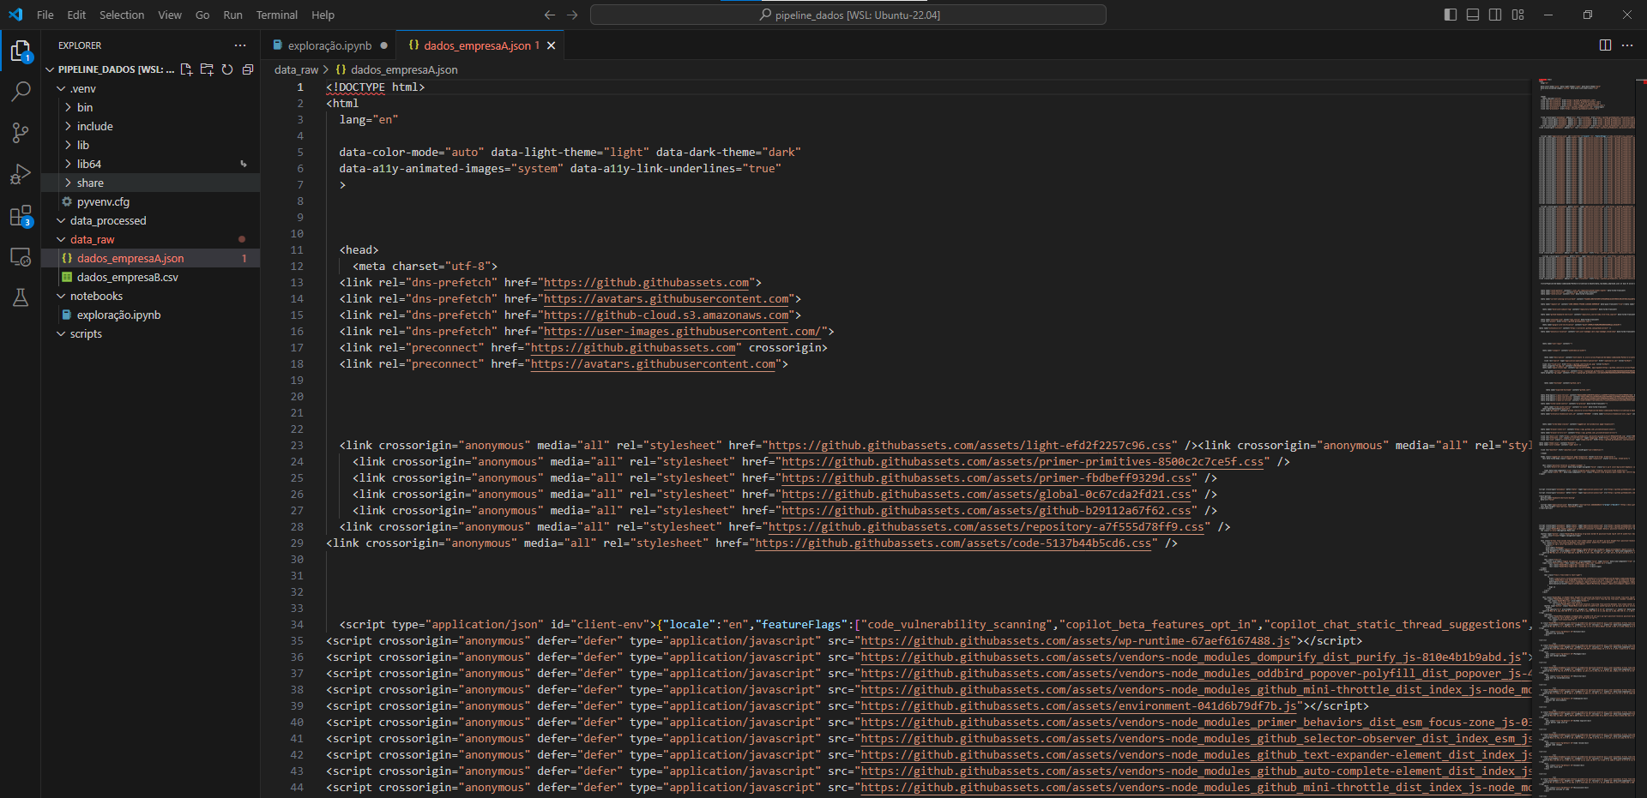Go forward using the navigation arrow

[x=572, y=15]
